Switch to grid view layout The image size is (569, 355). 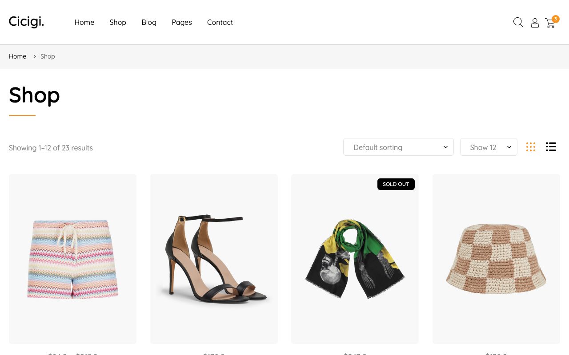531,147
